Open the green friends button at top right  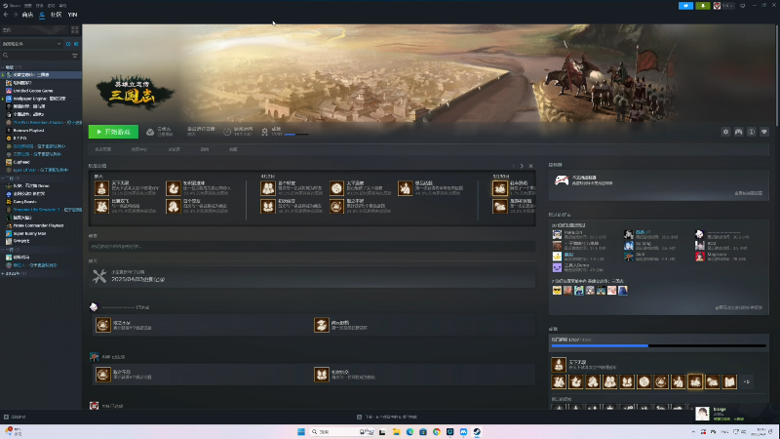click(703, 6)
